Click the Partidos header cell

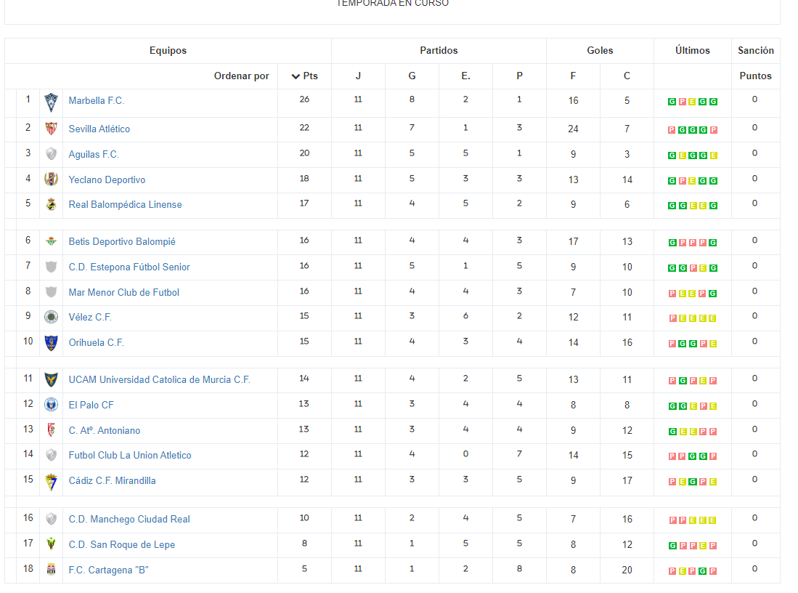439,50
